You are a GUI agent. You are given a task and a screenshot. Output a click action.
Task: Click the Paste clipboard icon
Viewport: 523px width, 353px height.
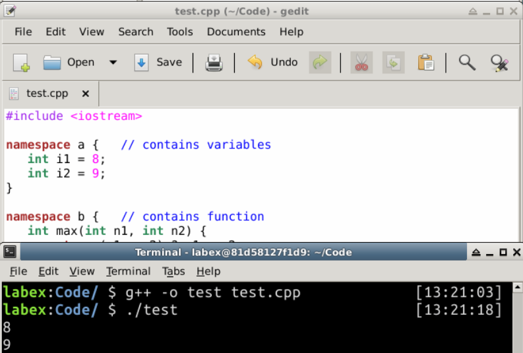[x=426, y=63]
